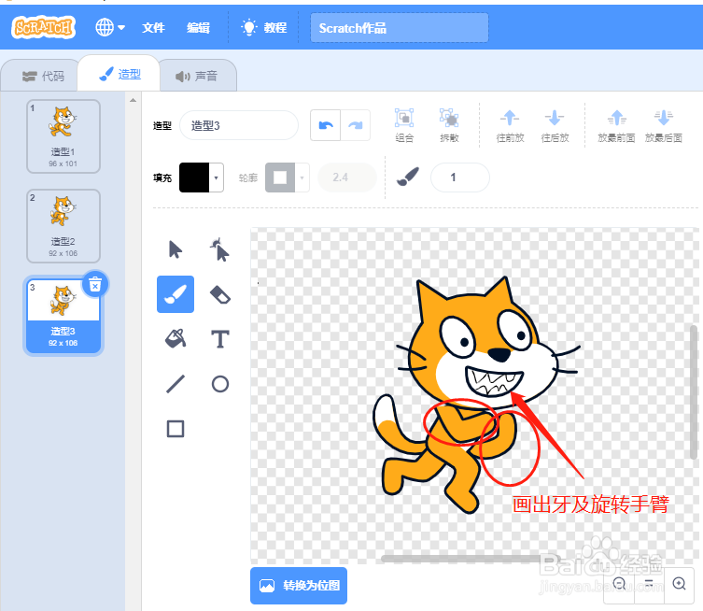This screenshot has width=703, height=611.
Task: Select the Text tool
Action: click(219, 339)
